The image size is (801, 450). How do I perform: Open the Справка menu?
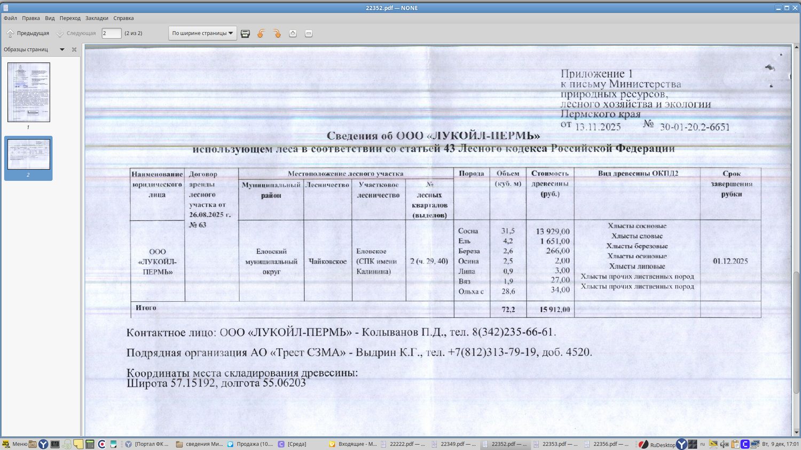tap(123, 18)
